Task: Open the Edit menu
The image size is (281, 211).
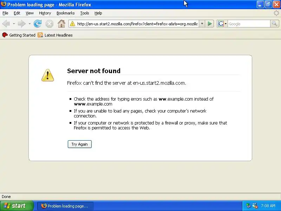Action: point(17,13)
